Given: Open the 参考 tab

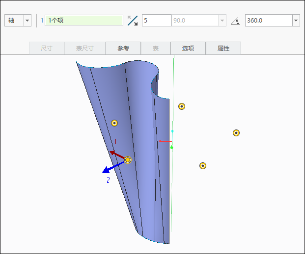Looking at the screenshot, I should [123, 48].
